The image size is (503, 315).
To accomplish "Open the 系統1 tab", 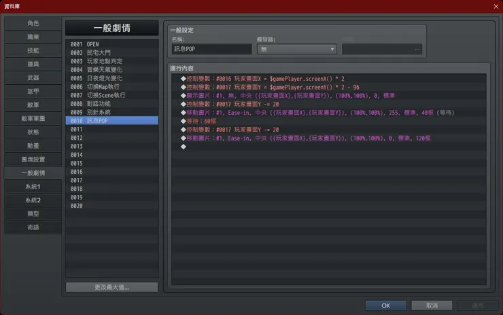I will click(33, 187).
